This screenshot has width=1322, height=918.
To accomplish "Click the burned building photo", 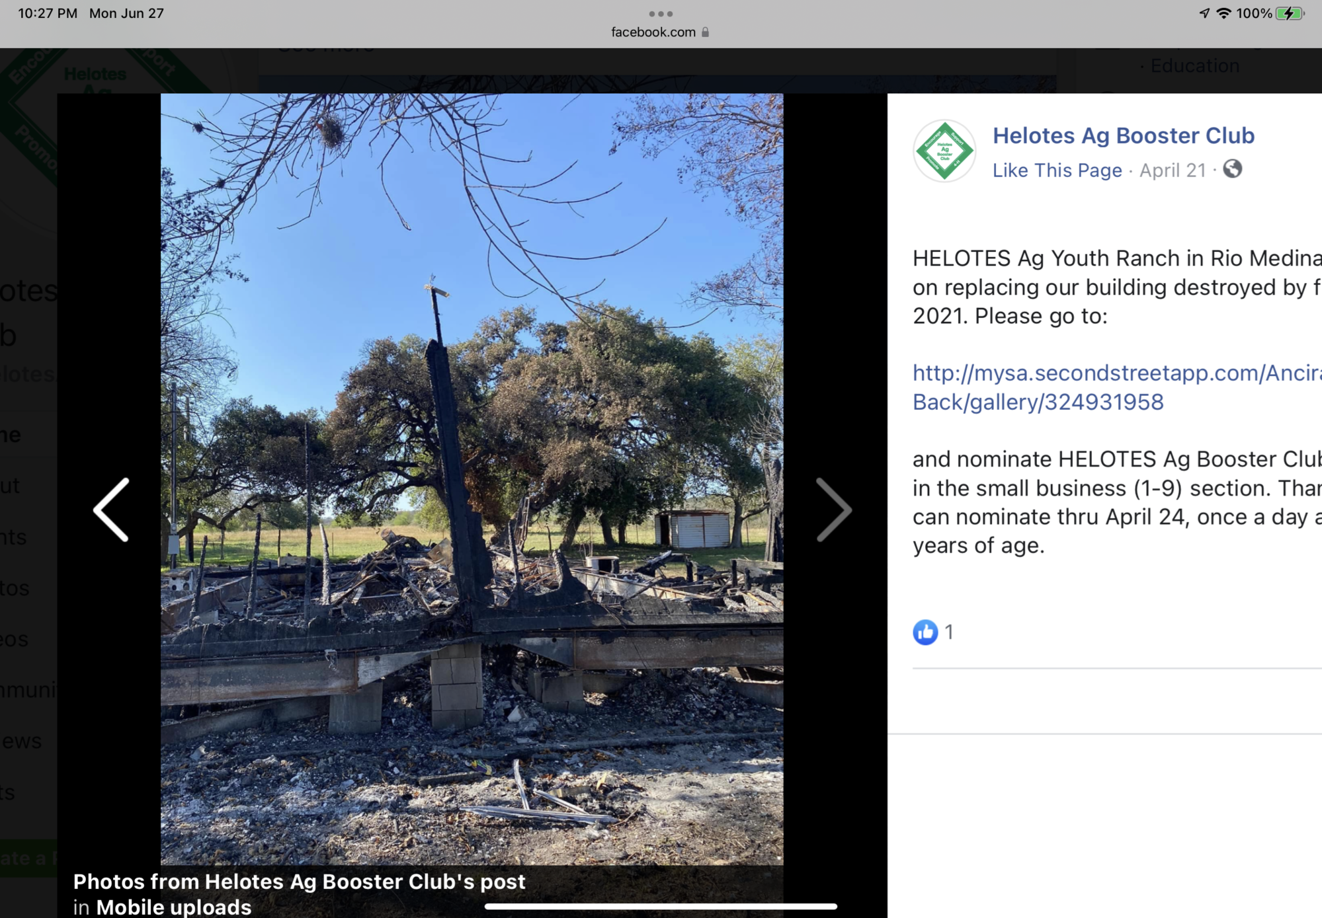I will pyautogui.click(x=472, y=479).
